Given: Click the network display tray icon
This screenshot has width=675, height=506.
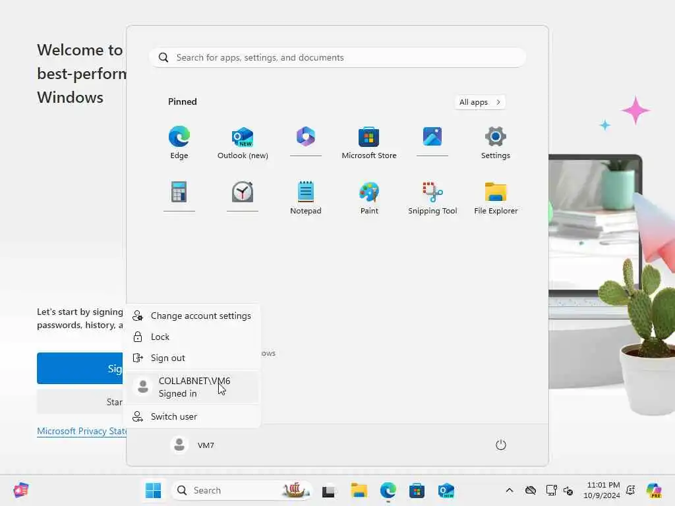Looking at the screenshot, I should pyautogui.click(x=552, y=490).
